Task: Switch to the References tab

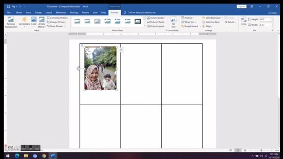Action: click(61, 13)
